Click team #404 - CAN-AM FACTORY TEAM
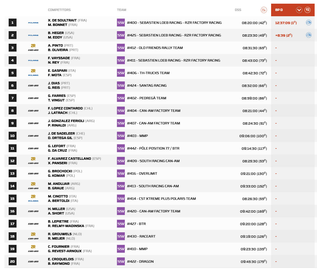Screen dimensions: 317x270 tap(154, 111)
